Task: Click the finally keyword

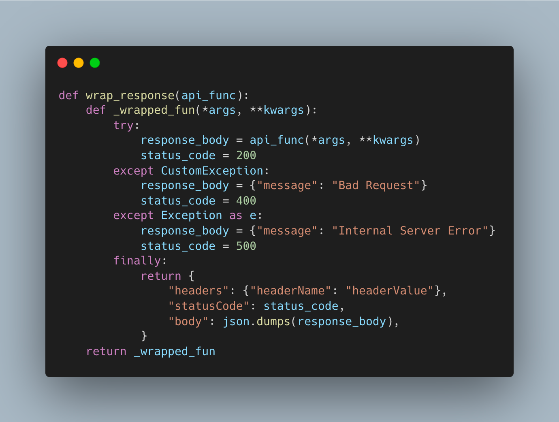Action: tap(137, 261)
